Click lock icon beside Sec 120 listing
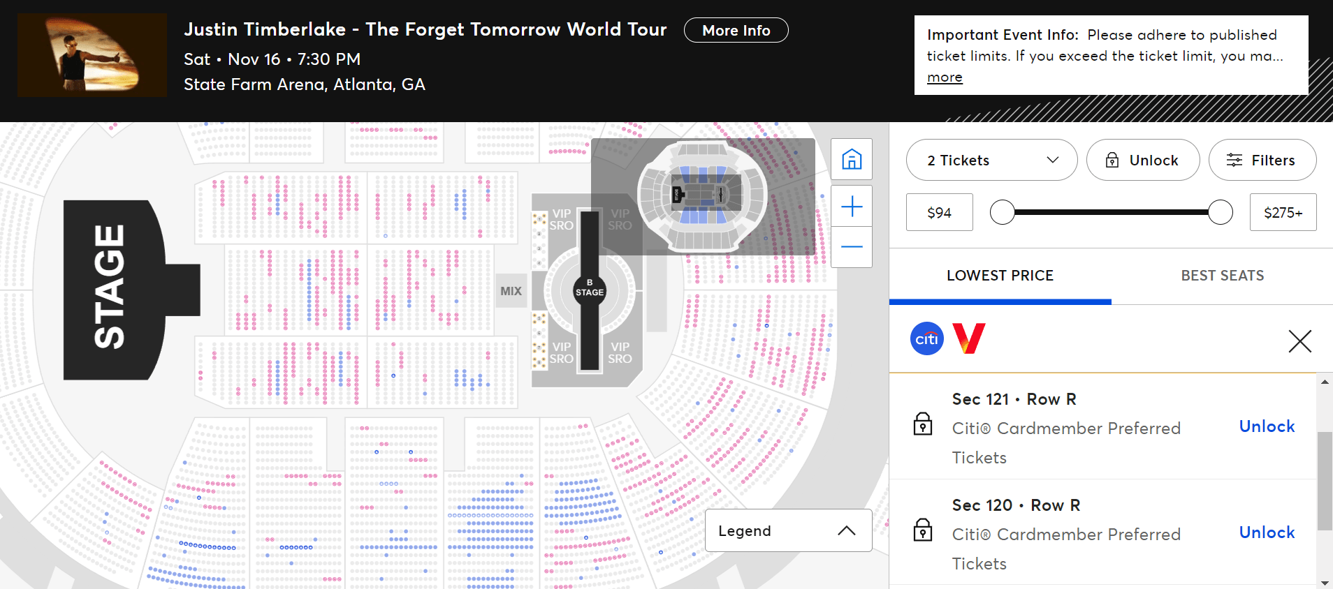Image resolution: width=1333 pixels, height=589 pixels. [x=923, y=530]
